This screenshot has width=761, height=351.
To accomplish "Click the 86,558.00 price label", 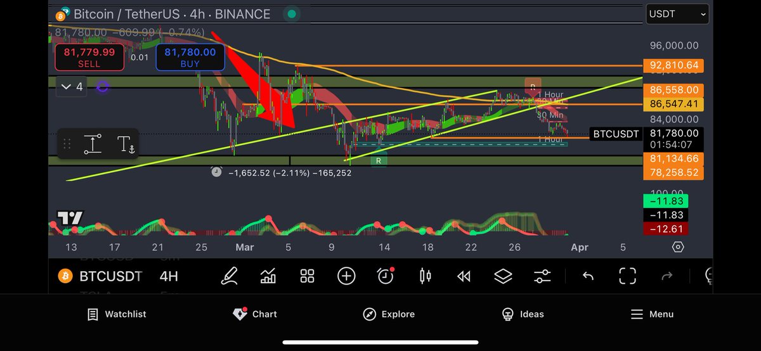I will [674, 90].
